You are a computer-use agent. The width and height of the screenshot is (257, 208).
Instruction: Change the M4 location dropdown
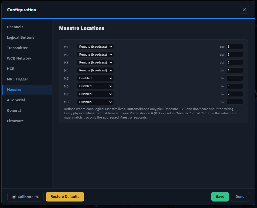coord(96,70)
